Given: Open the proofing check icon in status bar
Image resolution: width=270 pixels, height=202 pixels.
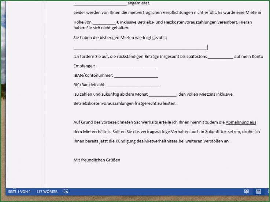Looking at the screenshot, I should [66, 191].
